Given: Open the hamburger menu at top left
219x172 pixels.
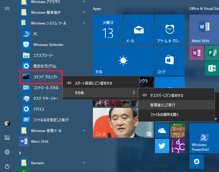Looking at the screenshot, I should click(x=7, y=9).
